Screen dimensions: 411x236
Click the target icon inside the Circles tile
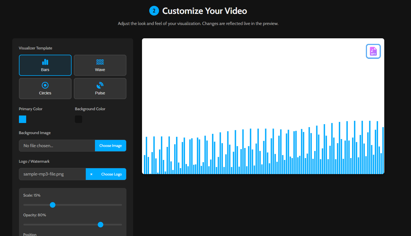(x=45, y=85)
